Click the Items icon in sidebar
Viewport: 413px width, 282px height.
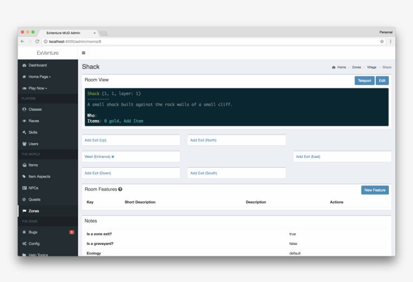24,165
